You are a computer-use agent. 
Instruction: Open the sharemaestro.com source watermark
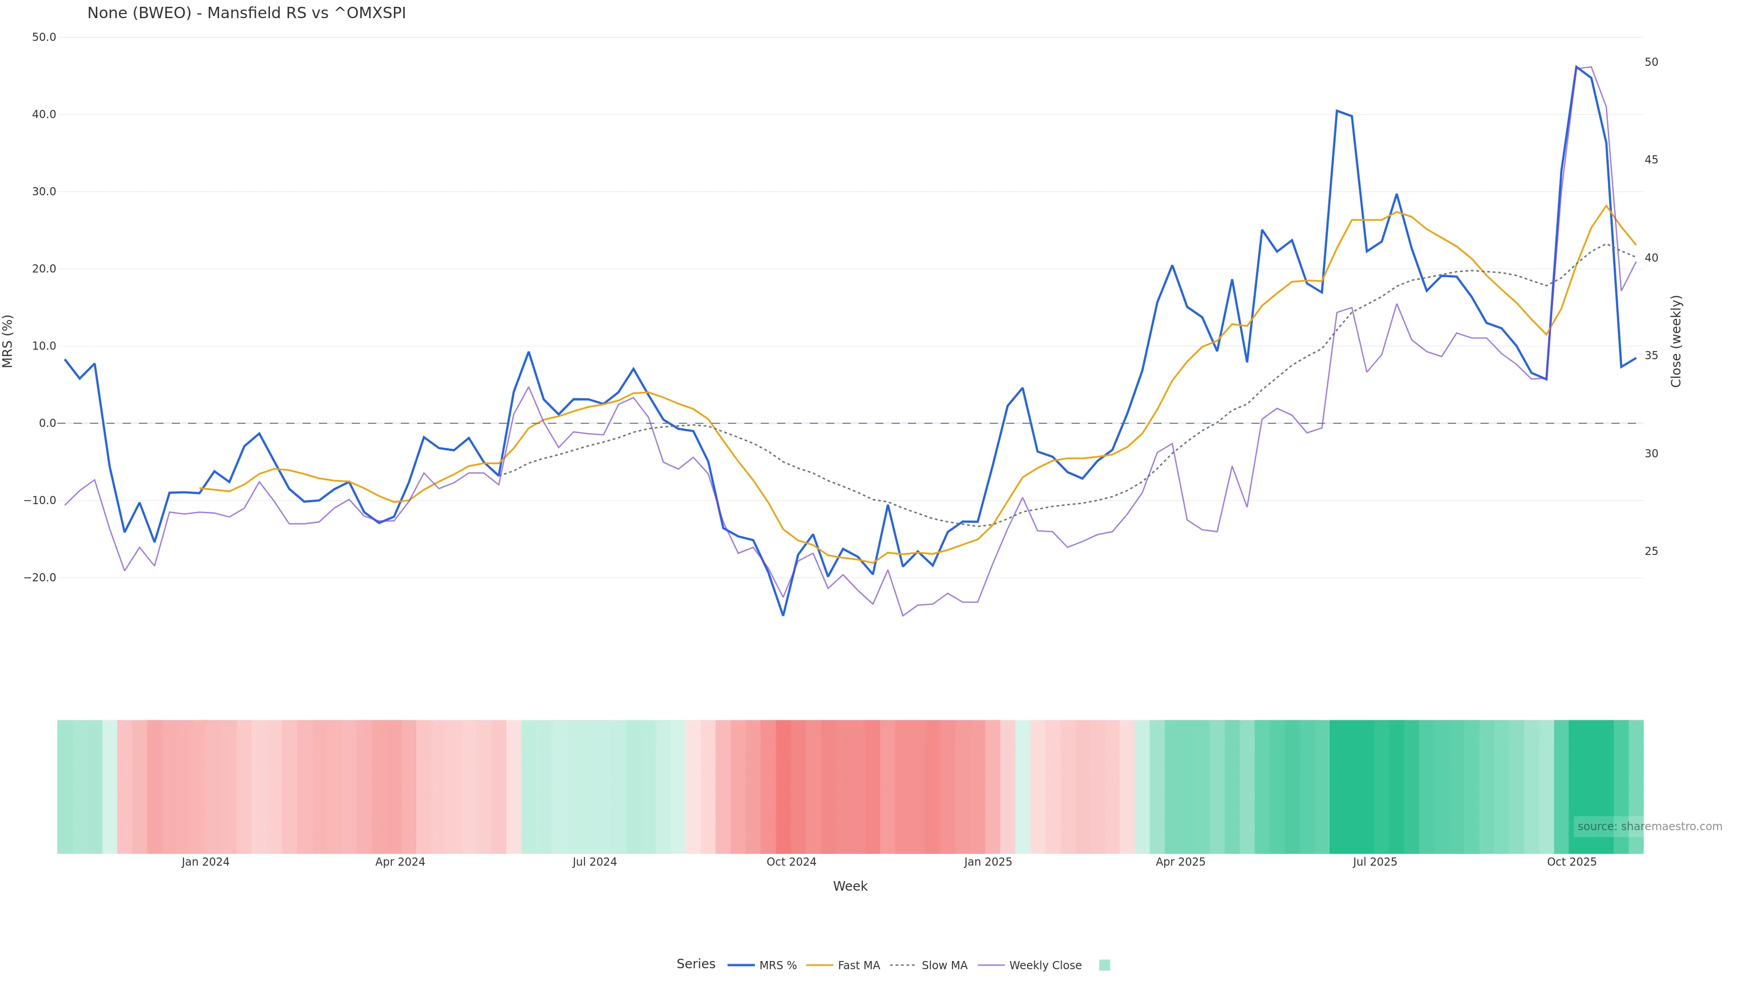coord(1649,827)
